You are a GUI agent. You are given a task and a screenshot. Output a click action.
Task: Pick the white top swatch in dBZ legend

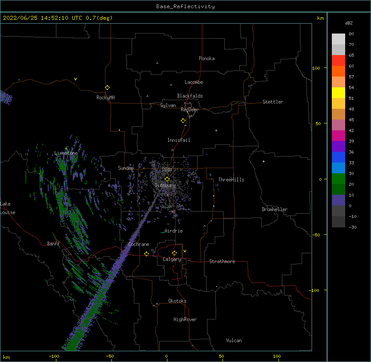[x=338, y=39]
